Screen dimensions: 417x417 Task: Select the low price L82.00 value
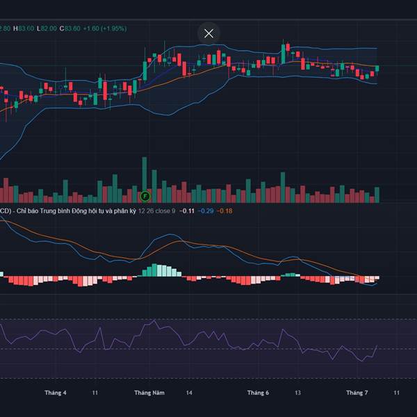pos(47,28)
